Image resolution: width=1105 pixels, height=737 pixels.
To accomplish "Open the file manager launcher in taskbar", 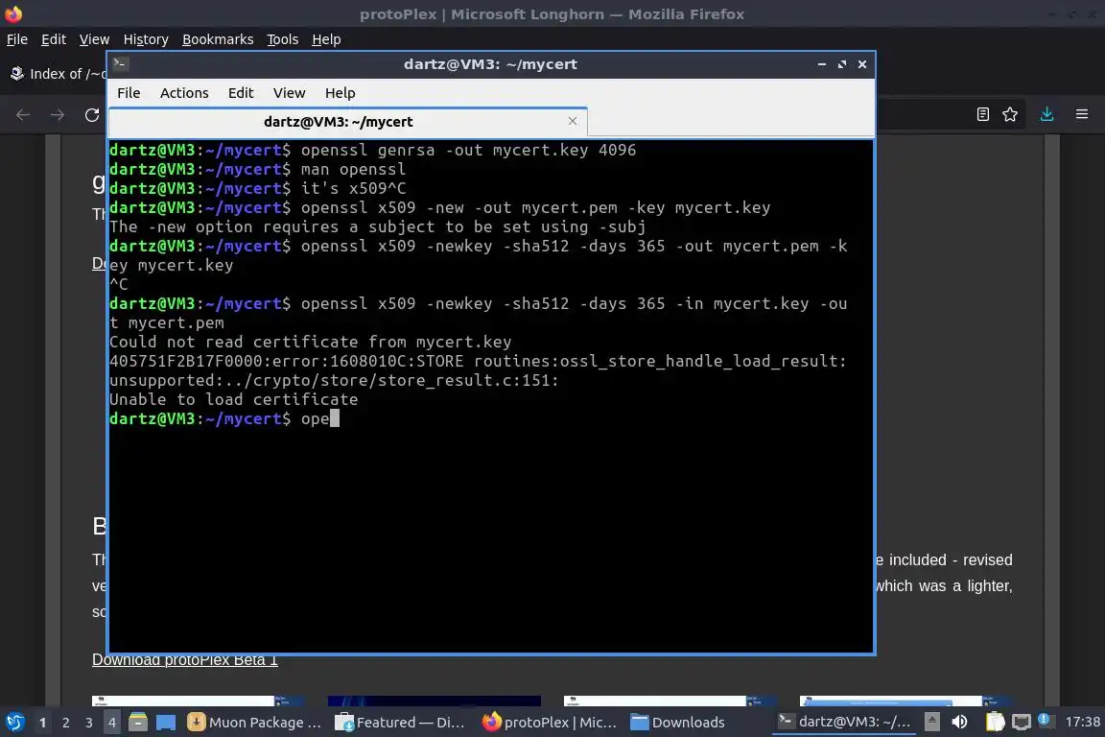I will pyautogui.click(x=138, y=723).
